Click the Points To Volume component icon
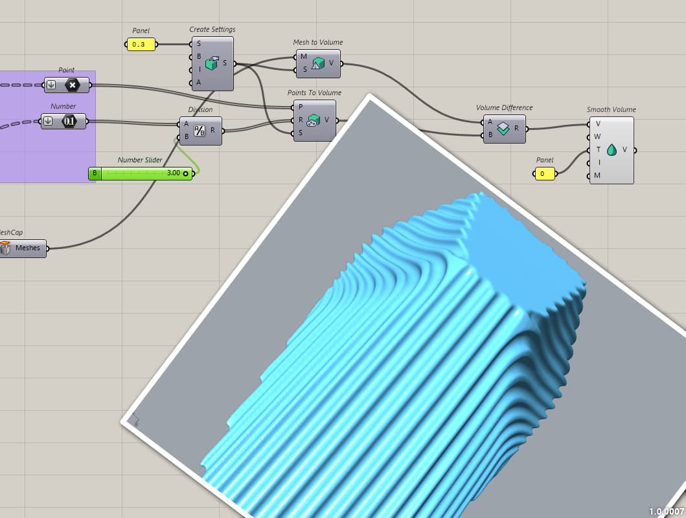The height and width of the screenshot is (518, 686). click(314, 120)
